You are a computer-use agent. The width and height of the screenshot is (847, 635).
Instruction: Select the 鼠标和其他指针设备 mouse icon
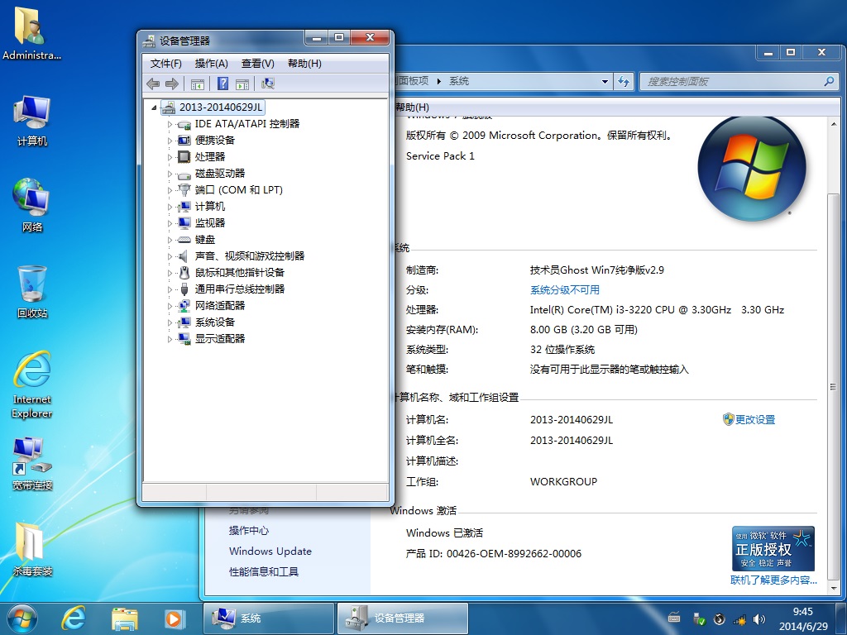tap(184, 273)
